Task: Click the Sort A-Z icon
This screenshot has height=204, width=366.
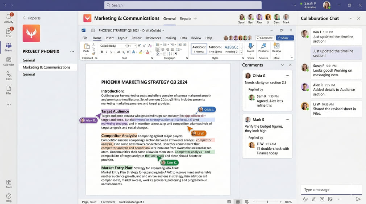Action: pos(170,54)
